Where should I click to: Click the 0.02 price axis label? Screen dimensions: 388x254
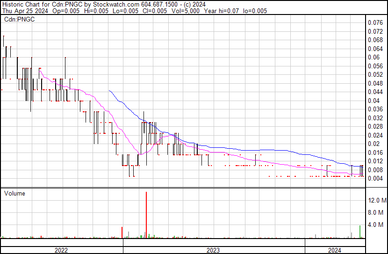coord(373,144)
